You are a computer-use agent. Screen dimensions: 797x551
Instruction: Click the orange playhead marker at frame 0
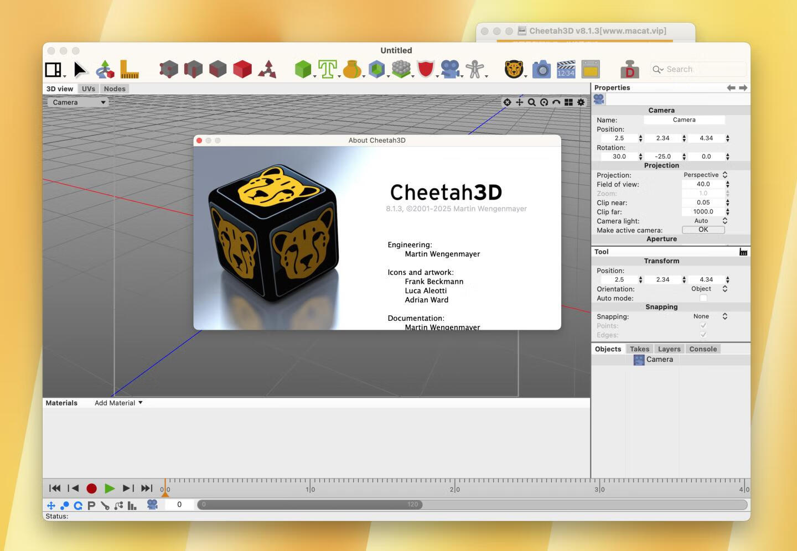(165, 488)
